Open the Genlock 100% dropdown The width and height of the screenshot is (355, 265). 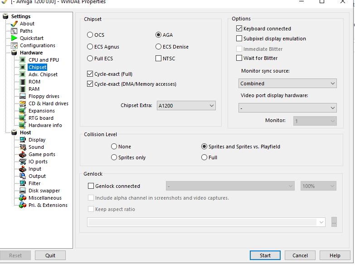click(318, 186)
